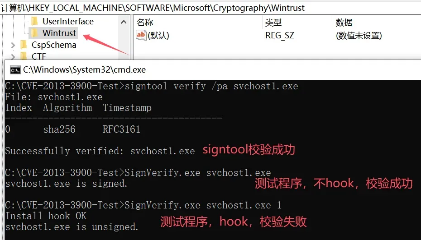The image size is (421, 240).
Task: Click the cmd.exe window title bar
Action: coord(213,69)
